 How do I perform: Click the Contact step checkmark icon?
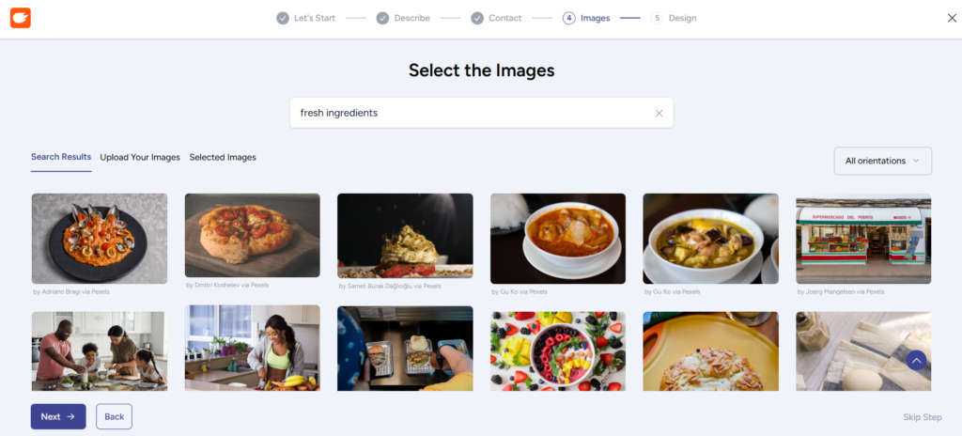[477, 18]
